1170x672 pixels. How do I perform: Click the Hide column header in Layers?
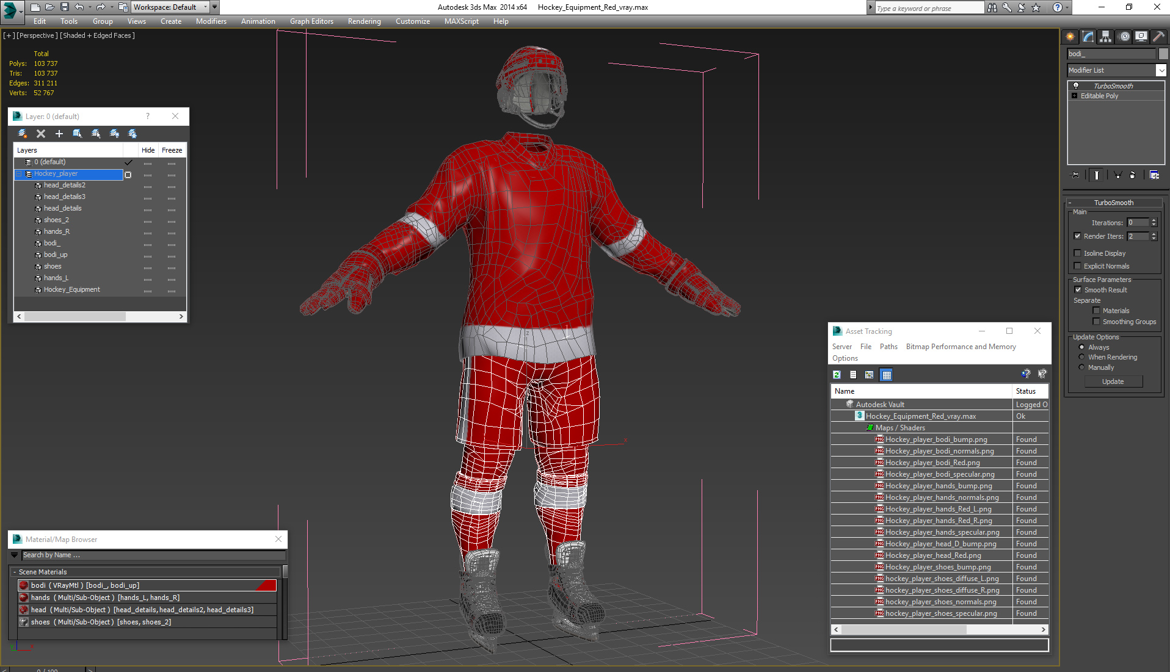tap(148, 150)
